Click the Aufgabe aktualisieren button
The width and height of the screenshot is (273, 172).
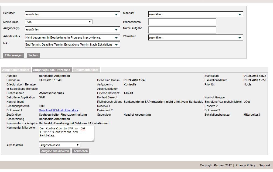click(55, 151)
